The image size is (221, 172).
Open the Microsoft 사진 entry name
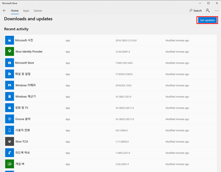24,40
